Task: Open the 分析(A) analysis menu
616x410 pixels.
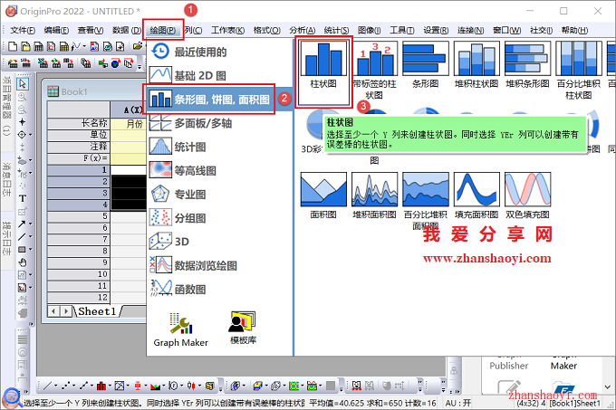Action: (x=302, y=30)
